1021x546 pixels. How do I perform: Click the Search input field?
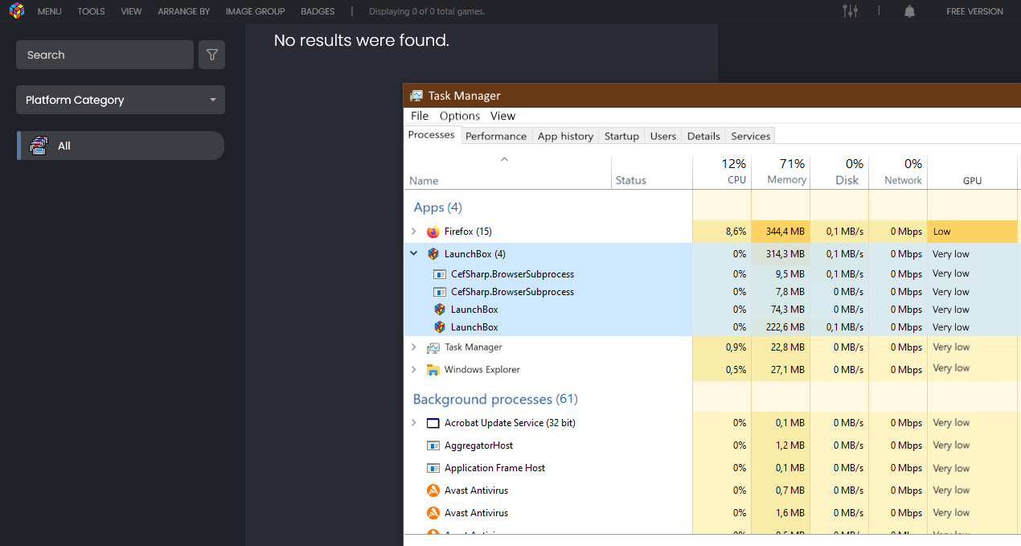[x=105, y=55]
